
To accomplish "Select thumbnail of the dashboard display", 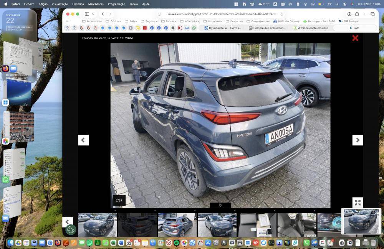I will (x=329, y=225).
